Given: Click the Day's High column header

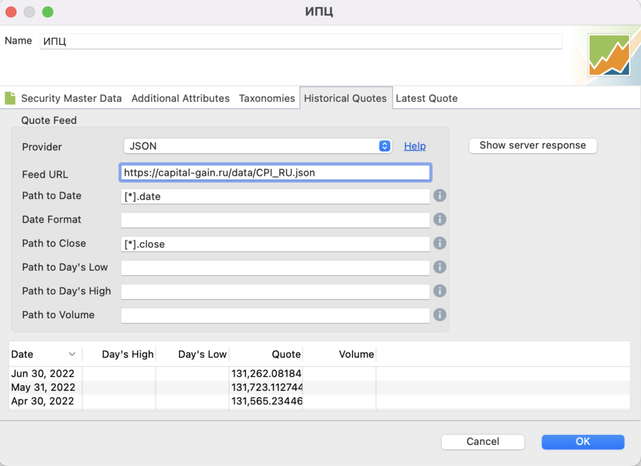Looking at the screenshot, I should [x=119, y=354].
